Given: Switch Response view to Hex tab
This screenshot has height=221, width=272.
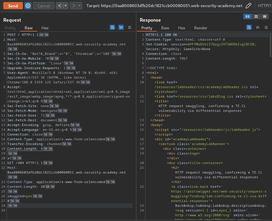Looking at the screenshot, I should click(x=181, y=28).
